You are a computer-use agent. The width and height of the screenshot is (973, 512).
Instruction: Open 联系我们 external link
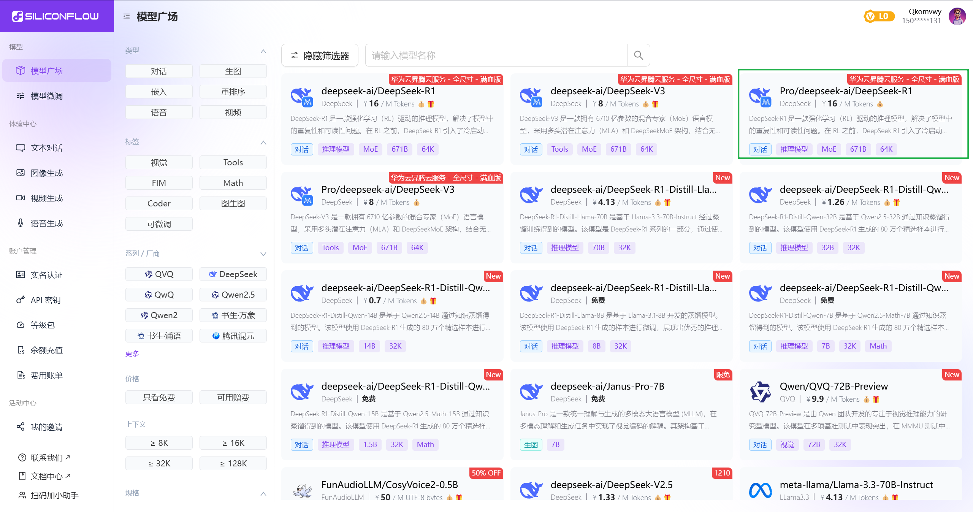coord(45,458)
